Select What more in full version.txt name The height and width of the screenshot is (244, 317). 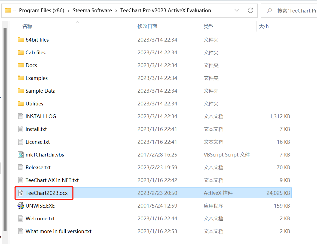[x=59, y=231]
